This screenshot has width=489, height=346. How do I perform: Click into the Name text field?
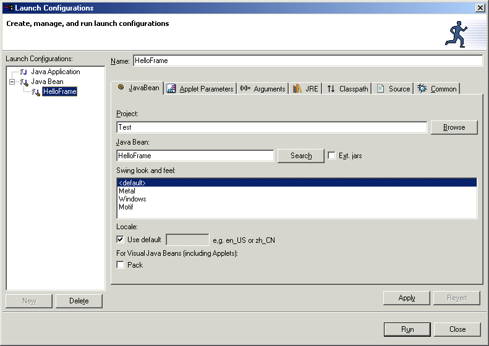pos(308,61)
